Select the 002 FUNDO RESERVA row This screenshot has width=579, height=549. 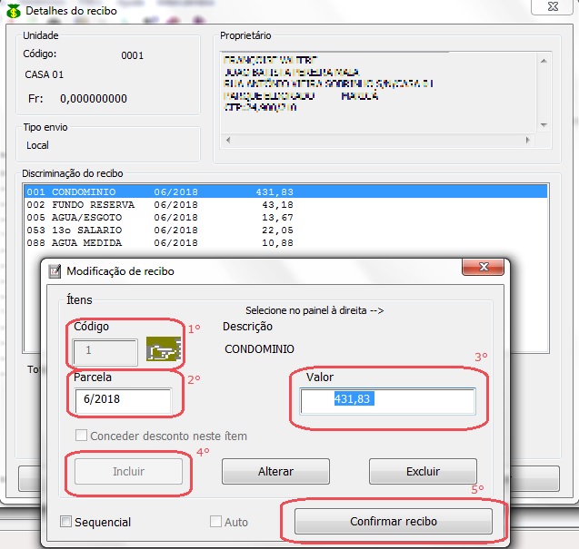click(x=136, y=205)
